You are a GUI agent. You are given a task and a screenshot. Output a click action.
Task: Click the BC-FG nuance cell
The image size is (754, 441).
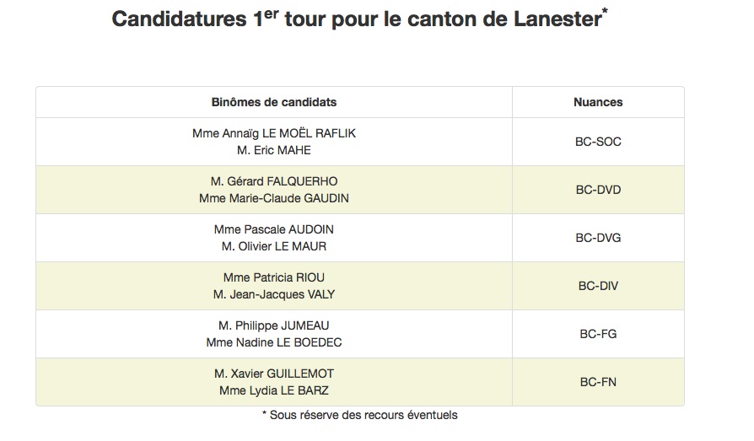click(x=598, y=334)
